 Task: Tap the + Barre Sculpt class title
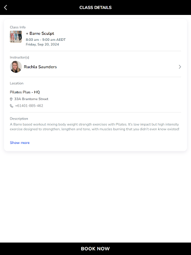(x=40, y=33)
